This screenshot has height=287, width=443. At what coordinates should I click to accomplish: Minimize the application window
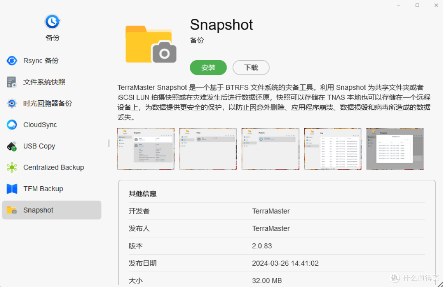coord(398,5)
